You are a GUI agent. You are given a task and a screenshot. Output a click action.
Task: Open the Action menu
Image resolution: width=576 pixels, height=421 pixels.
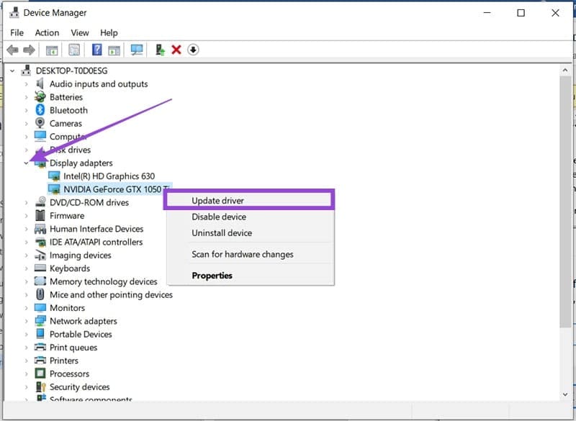(47, 32)
